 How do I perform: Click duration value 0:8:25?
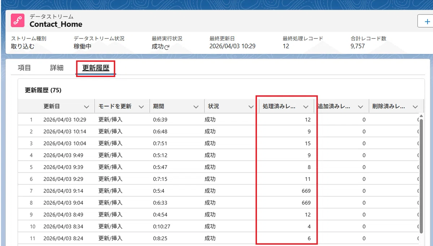(x=160, y=238)
